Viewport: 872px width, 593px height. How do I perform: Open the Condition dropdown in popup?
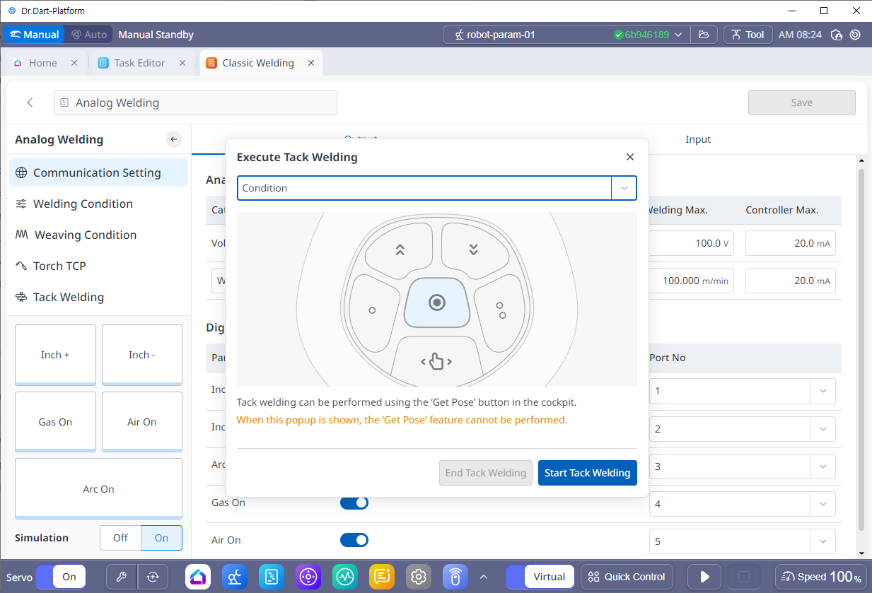[436, 188]
